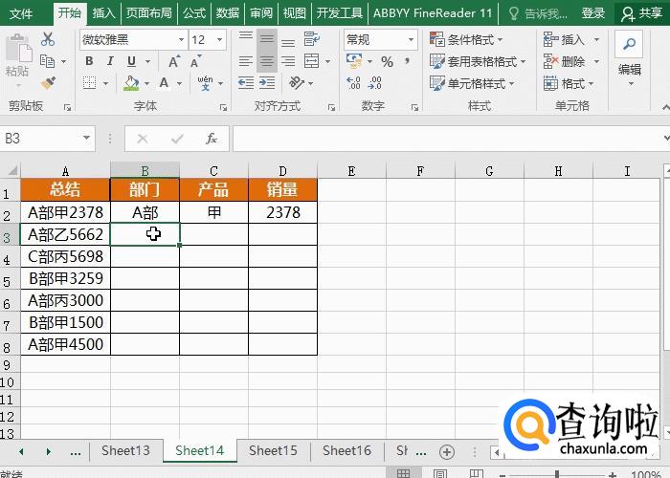Open 单元格样式 cell styles menu
This screenshot has width=670, height=478.
pos(472,83)
